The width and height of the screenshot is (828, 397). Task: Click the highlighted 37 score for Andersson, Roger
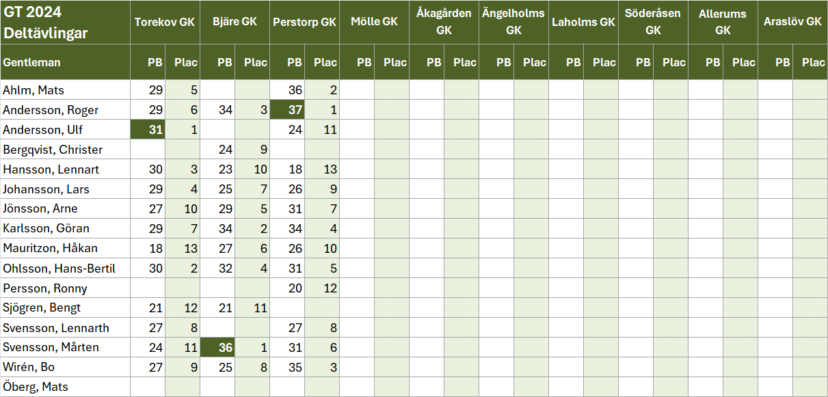(288, 110)
